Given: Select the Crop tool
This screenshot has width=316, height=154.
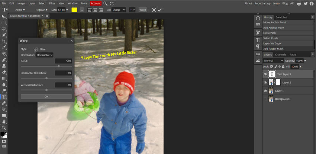Looking at the screenshot, I should tap(4, 41).
